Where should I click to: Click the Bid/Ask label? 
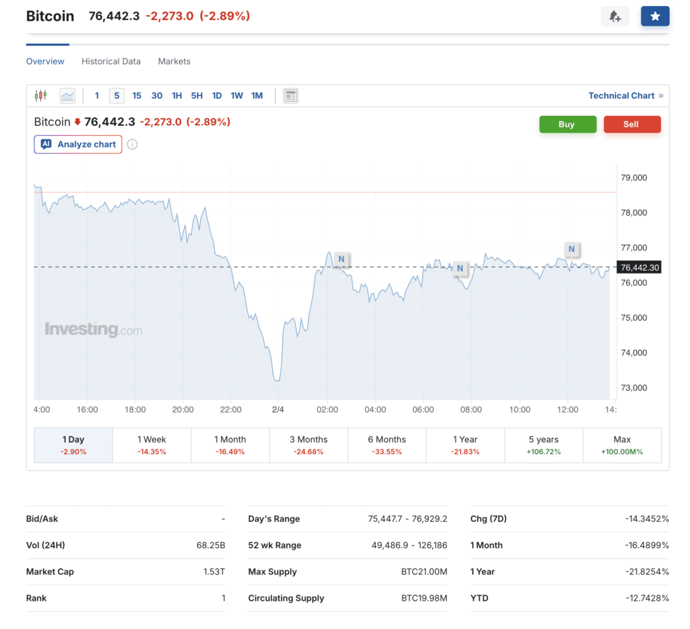(42, 519)
